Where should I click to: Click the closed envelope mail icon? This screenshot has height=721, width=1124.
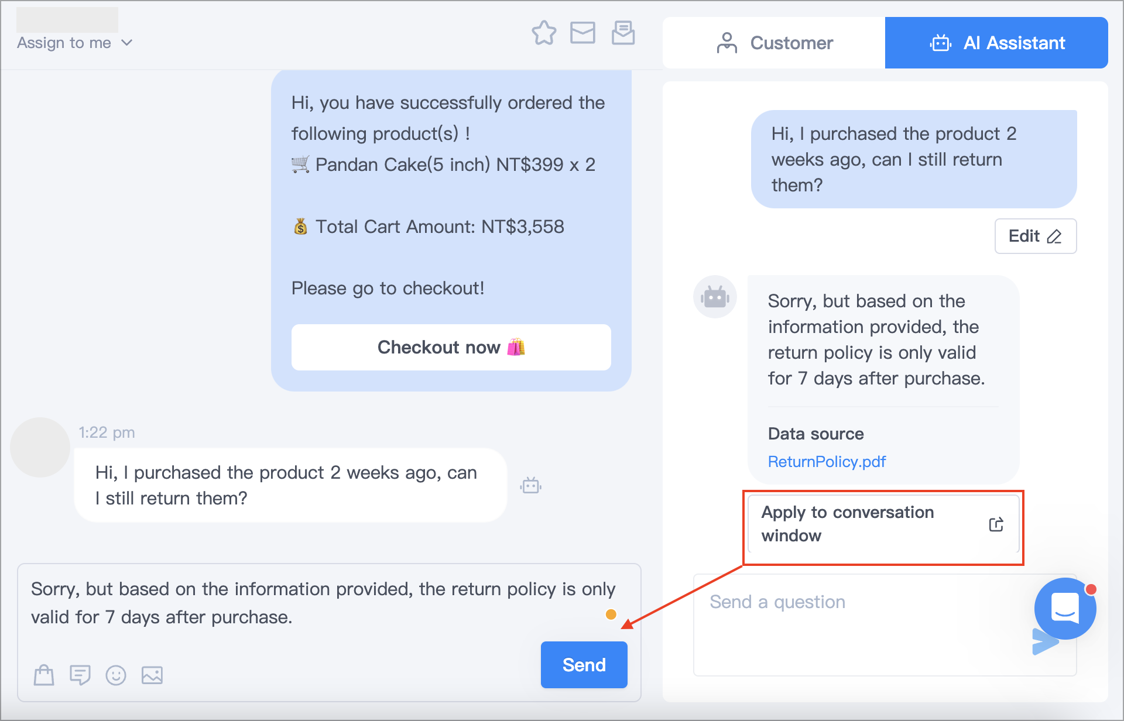[582, 33]
